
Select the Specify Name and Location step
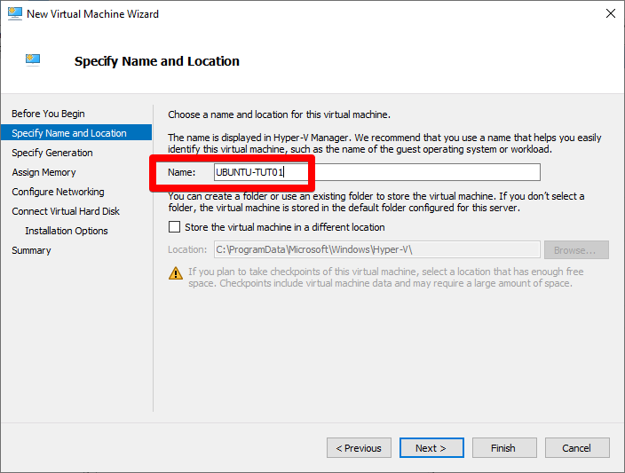click(x=76, y=133)
